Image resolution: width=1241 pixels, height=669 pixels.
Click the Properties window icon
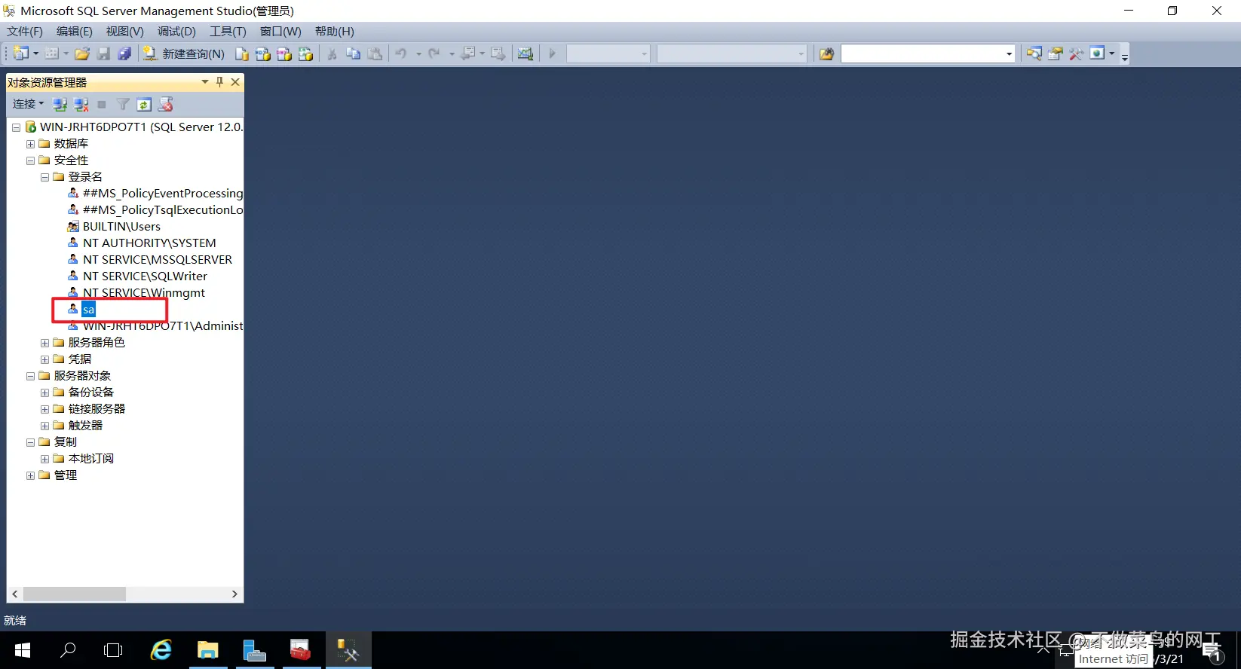(x=1056, y=53)
